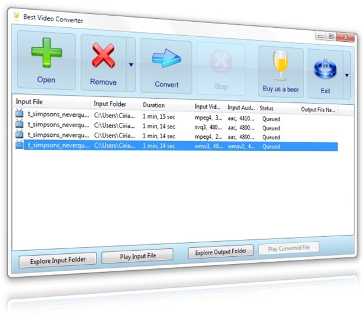Select the file name in the mpeg4, 2... row
Viewport: 364px width, 318px height.
point(58,135)
